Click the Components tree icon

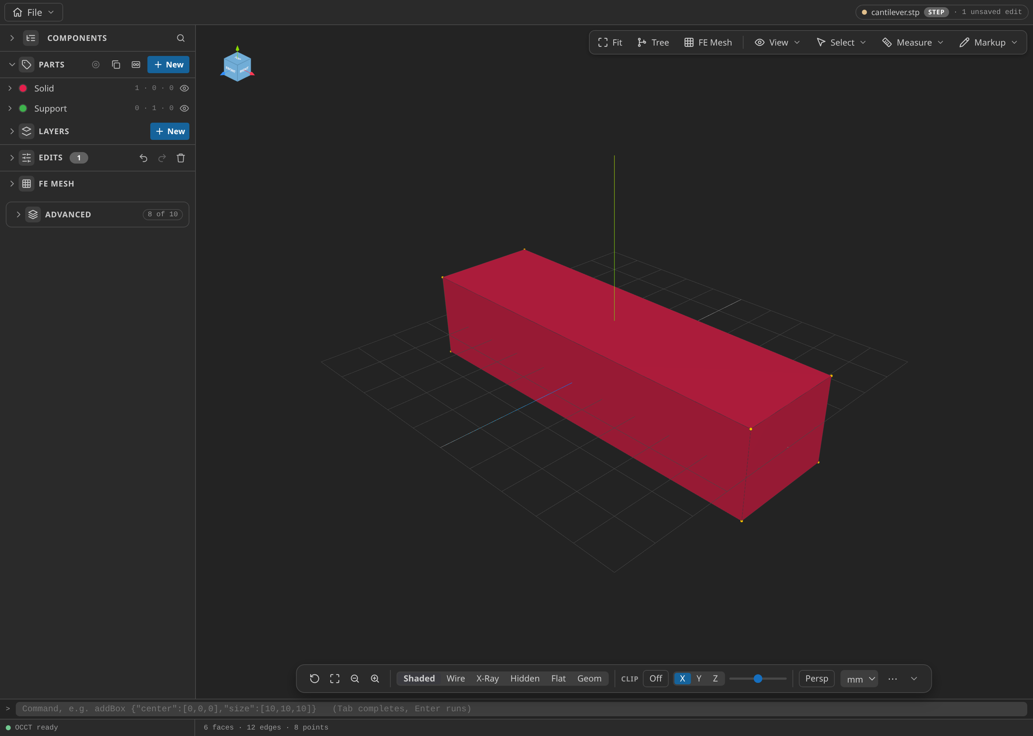coord(31,38)
